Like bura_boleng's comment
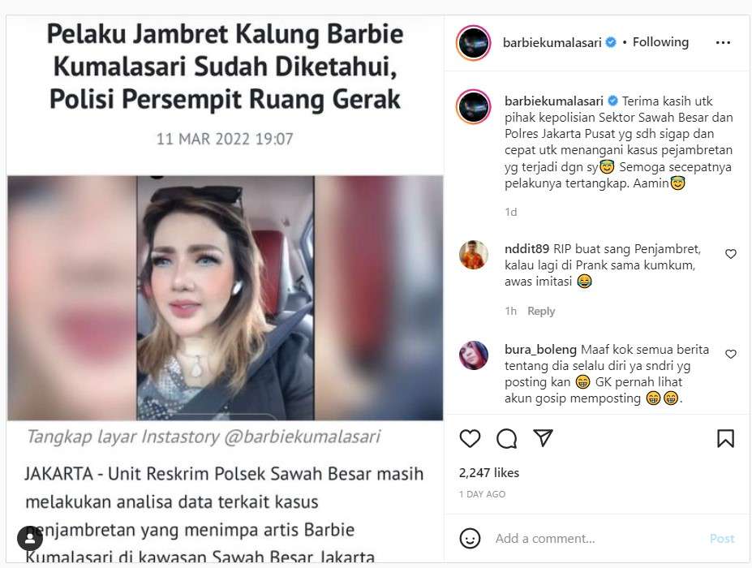Screen dimensions: 752x568 click(x=730, y=354)
